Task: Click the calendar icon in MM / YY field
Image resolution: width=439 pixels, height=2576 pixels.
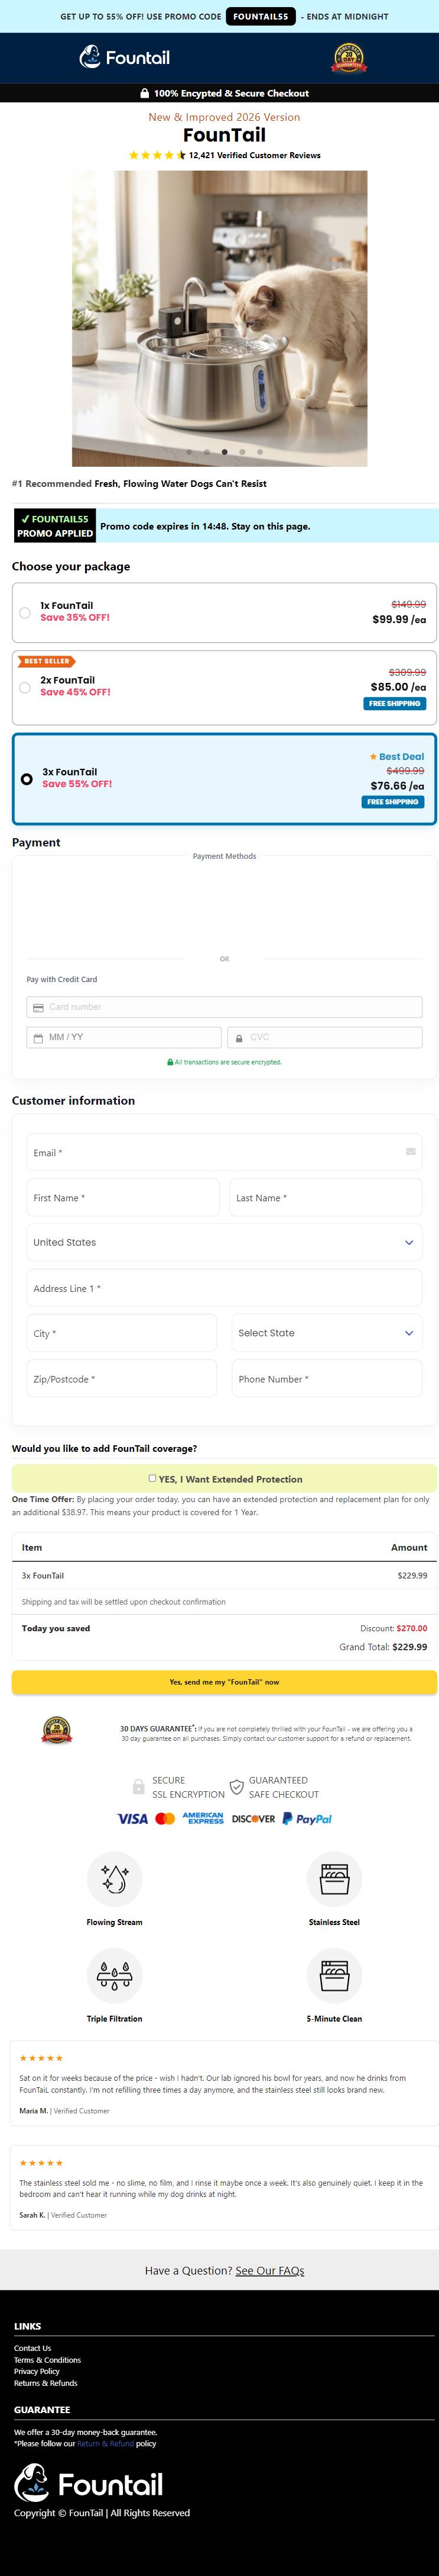Action: tap(38, 1038)
